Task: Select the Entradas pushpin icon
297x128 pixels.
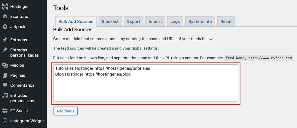Action: coord(5,40)
